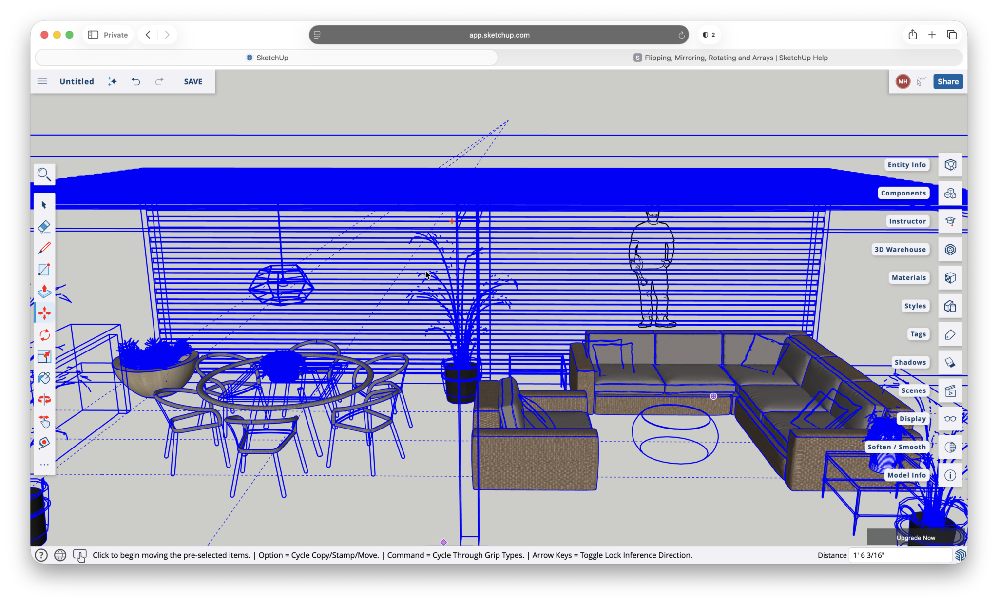The width and height of the screenshot is (998, 604).
Task: Open the hamburger main menu
Action: click(x=42, y=81)
